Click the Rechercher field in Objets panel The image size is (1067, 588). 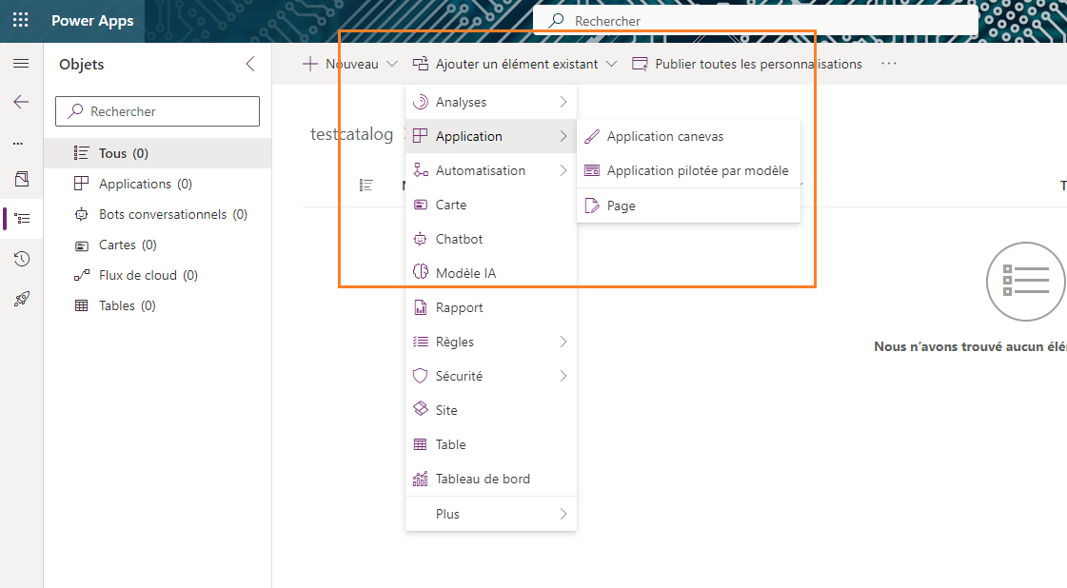pyautogui.click(x=158, y=111)
